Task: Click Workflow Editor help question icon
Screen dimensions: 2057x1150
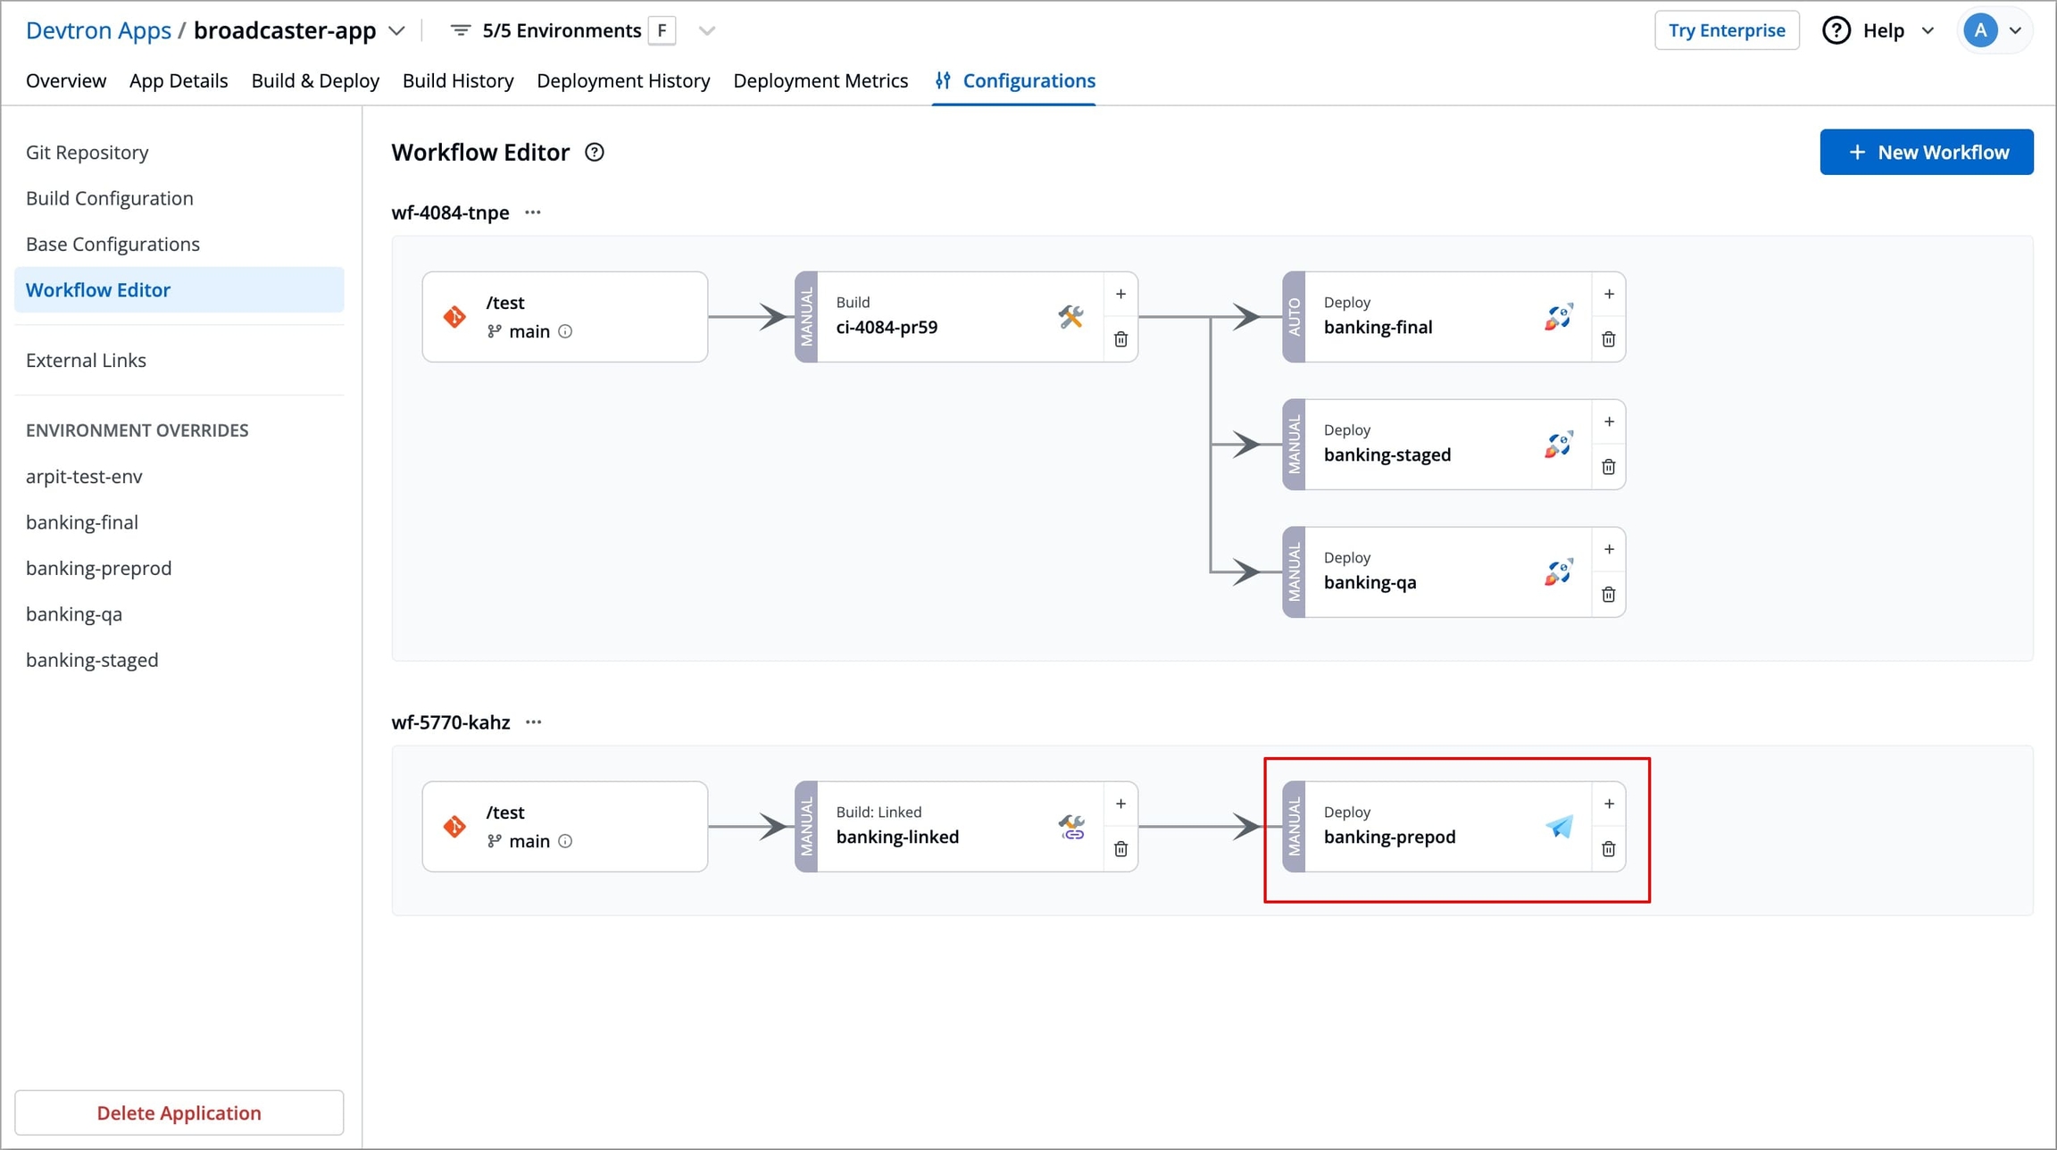Action: (x=594, y=153)
